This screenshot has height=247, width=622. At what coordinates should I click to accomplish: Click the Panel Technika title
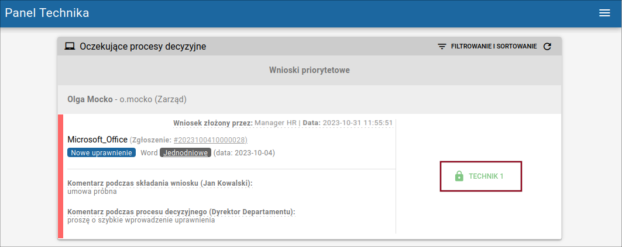47,13
